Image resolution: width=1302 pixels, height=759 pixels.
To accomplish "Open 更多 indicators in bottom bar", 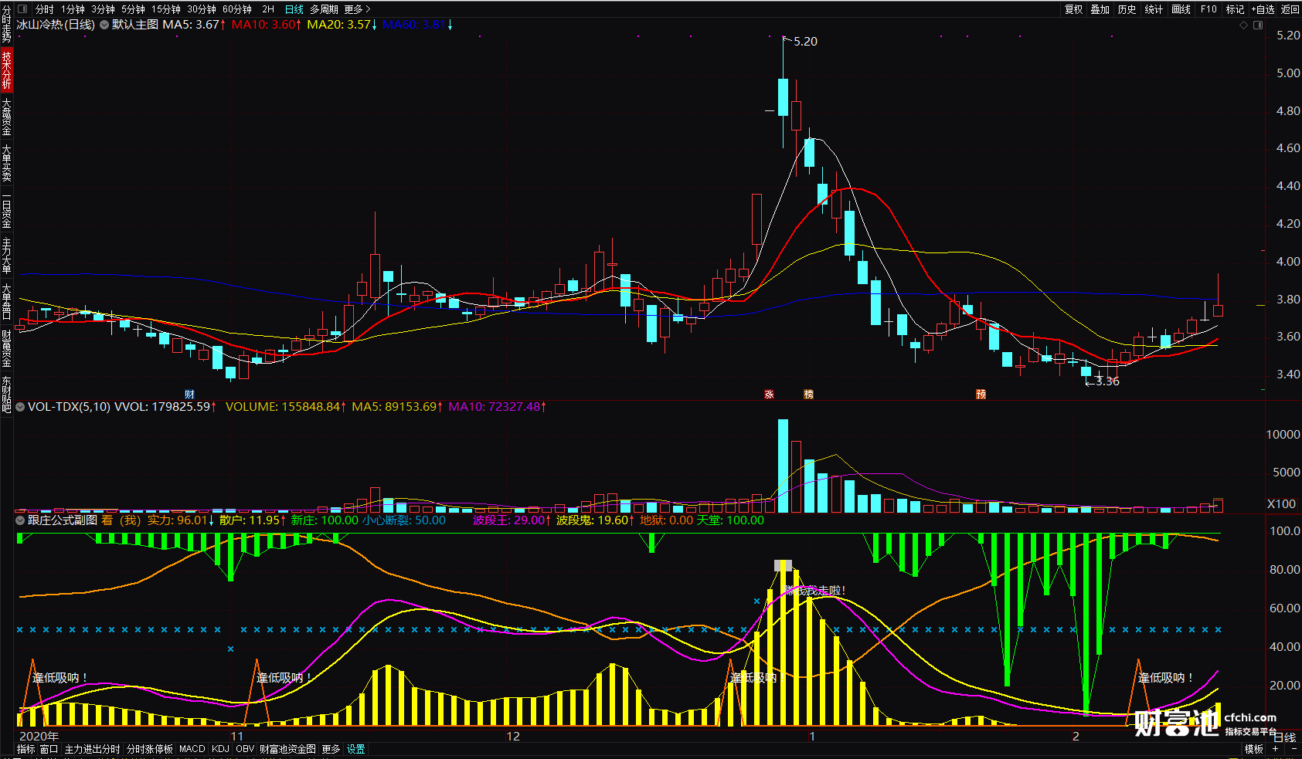I will (331, 749).
